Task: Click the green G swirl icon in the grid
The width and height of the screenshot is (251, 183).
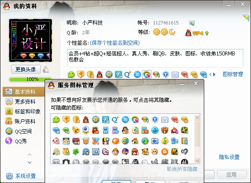Action: pyautogui.click(x=125, y=141)
